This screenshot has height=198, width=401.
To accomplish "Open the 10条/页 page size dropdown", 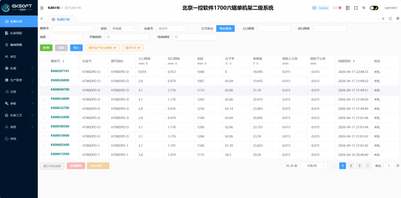I will 314,165.
